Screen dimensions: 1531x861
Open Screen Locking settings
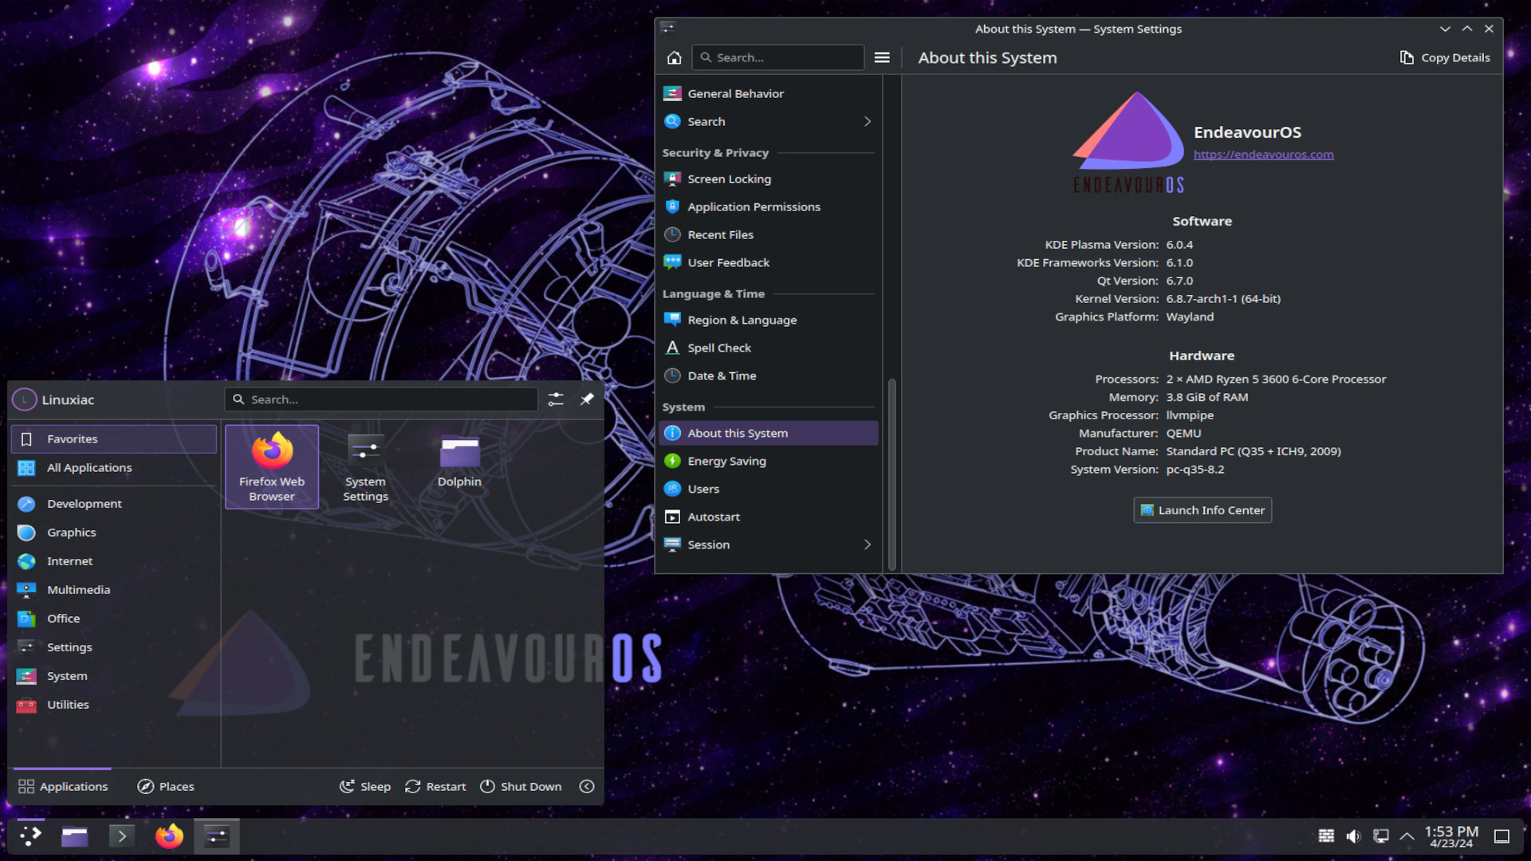[728, 179]
